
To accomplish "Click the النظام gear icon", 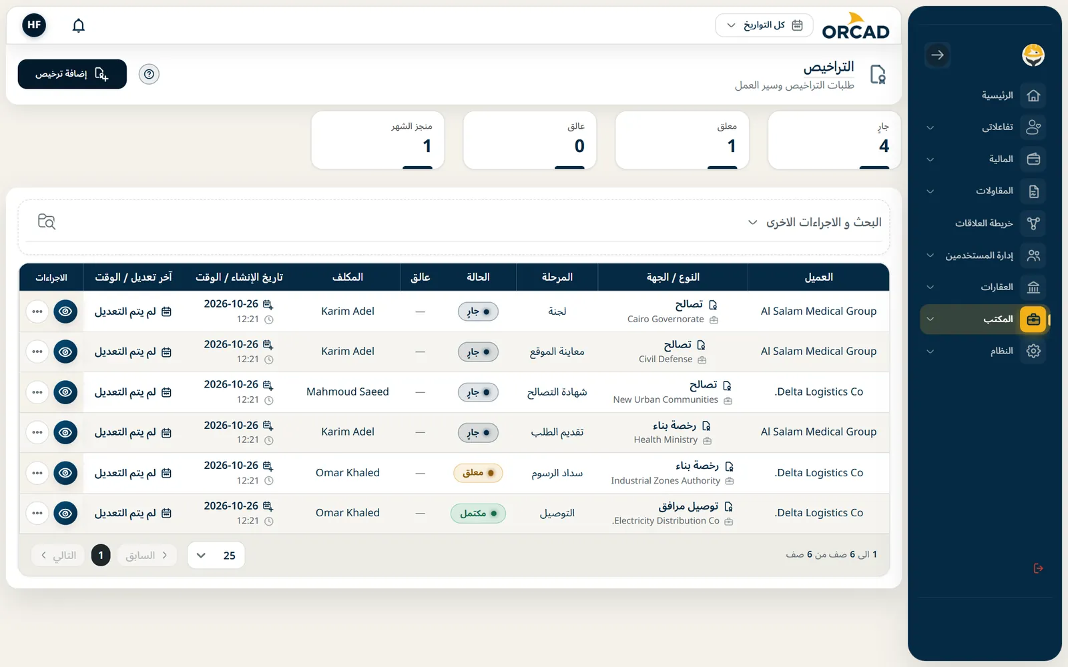I will coord(1033,352).
